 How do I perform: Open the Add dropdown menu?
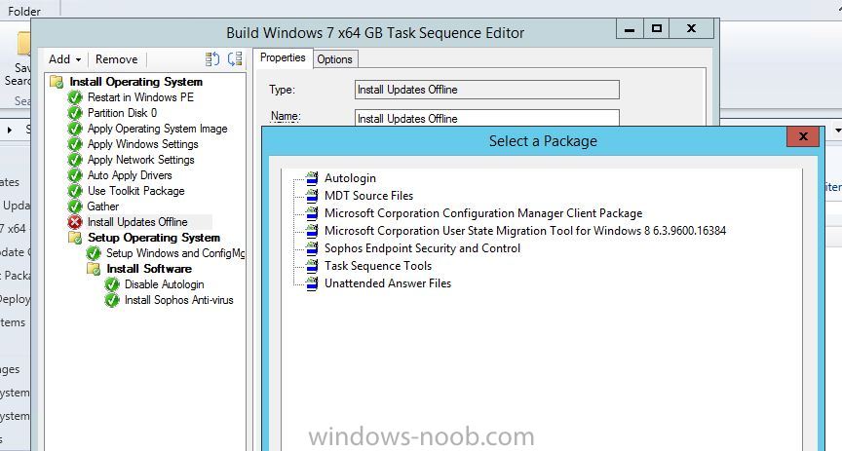[x=65, y=59]
